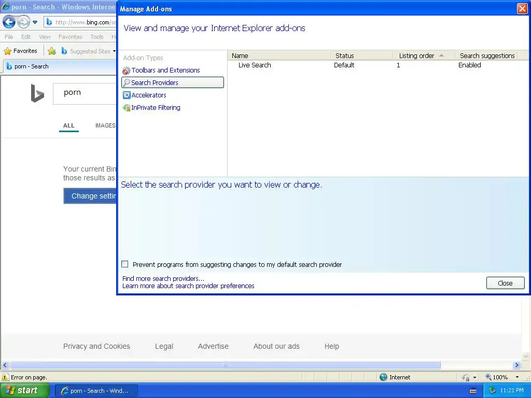Click the browser Back arrow button
The image size is (531, 398).
9,22
